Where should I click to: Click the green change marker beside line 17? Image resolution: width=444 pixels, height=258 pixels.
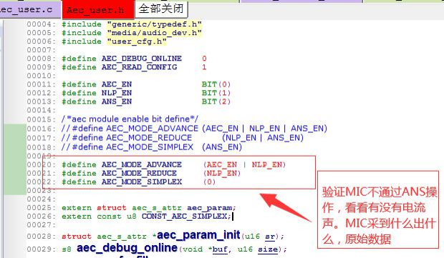15,138
